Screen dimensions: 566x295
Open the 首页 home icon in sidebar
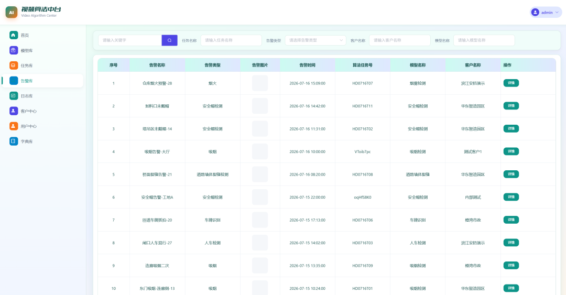coord(13,35)
